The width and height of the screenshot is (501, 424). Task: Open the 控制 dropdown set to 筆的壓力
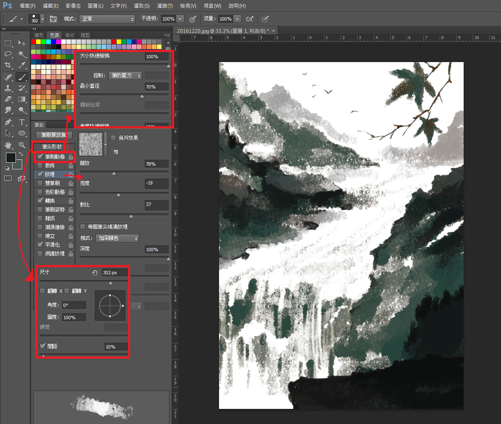click(x=125, y=75)
